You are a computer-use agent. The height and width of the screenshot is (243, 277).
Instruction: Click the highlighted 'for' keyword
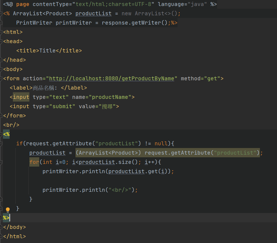pyautogui.click(x=34, y=162)
